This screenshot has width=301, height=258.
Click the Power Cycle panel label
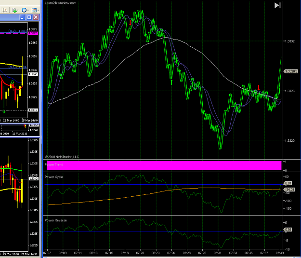pyautogui.click(x=54, y=177)
